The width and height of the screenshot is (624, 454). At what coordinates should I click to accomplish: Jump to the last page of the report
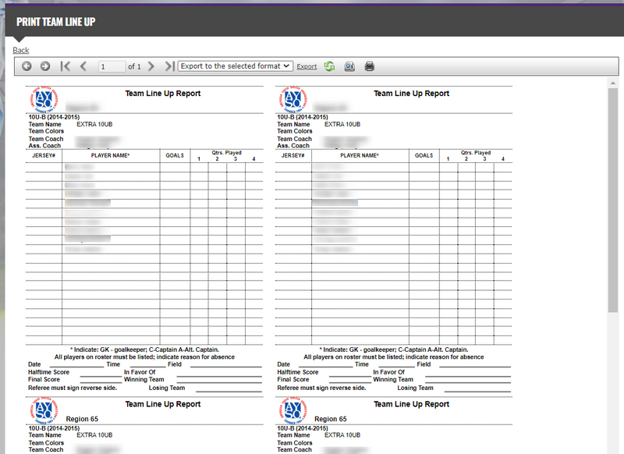(x=169, y=66)
